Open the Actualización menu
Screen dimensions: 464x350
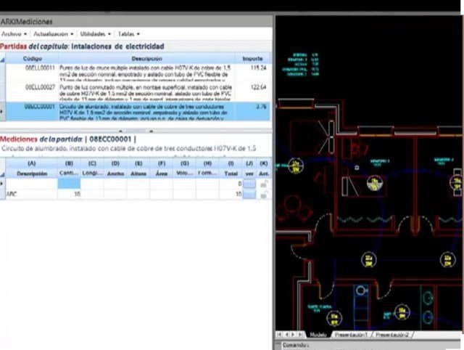point(53,34)
